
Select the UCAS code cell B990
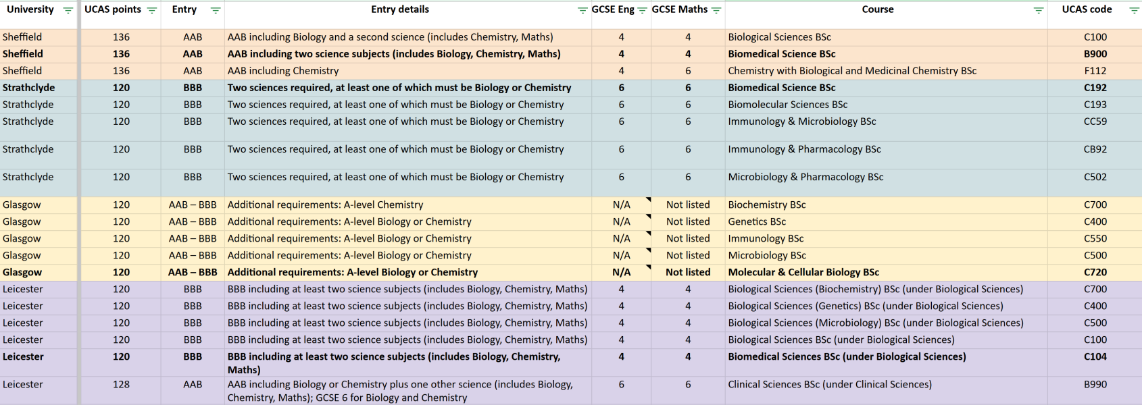point(1095,390)
